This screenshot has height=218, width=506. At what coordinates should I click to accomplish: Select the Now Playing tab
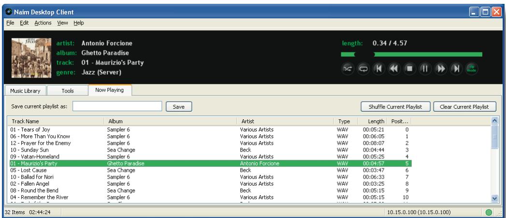pos(110,90)
